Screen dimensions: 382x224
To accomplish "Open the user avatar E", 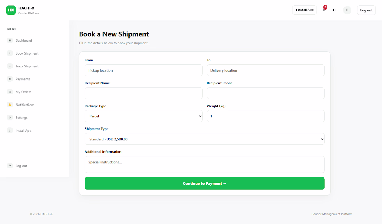I will pos(347,10).
